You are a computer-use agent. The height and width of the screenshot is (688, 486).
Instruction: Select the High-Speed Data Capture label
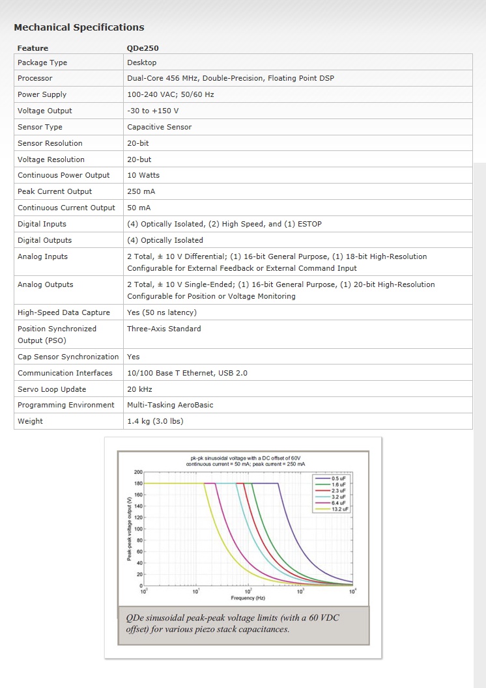(x=64, y=312)
